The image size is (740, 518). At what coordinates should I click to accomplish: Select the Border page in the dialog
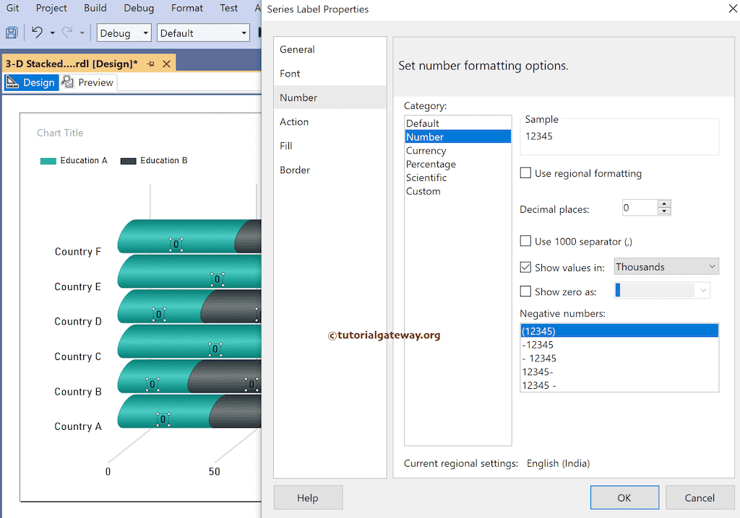(x=330, y=170)
